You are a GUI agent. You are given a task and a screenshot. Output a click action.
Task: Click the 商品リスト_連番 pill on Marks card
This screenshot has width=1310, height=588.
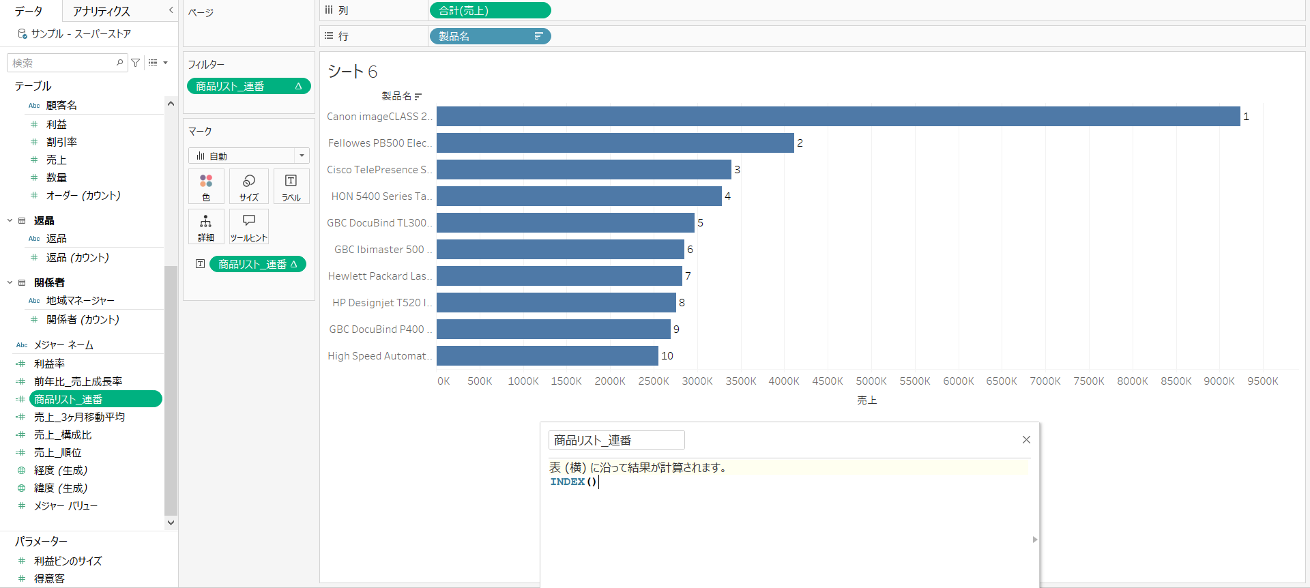point(258,264)
